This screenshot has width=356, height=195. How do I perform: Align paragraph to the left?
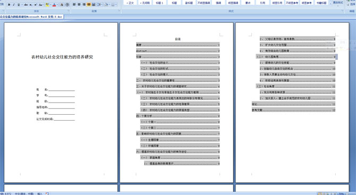click(x=74, y=5)
